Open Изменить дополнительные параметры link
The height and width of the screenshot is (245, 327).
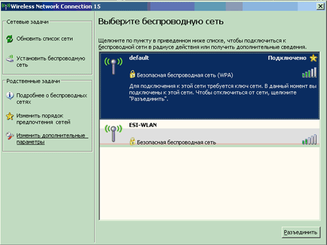point(52,139)
